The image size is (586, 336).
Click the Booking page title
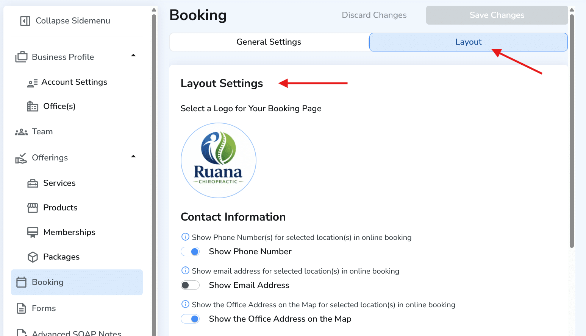(198, 15)
